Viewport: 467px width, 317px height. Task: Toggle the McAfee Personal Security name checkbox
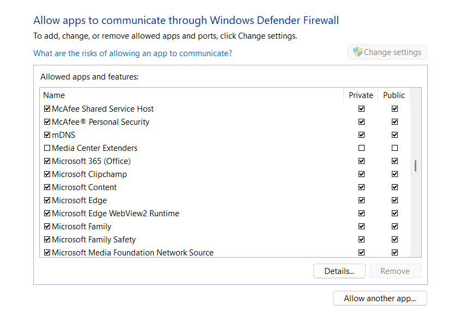pos(47,122)
